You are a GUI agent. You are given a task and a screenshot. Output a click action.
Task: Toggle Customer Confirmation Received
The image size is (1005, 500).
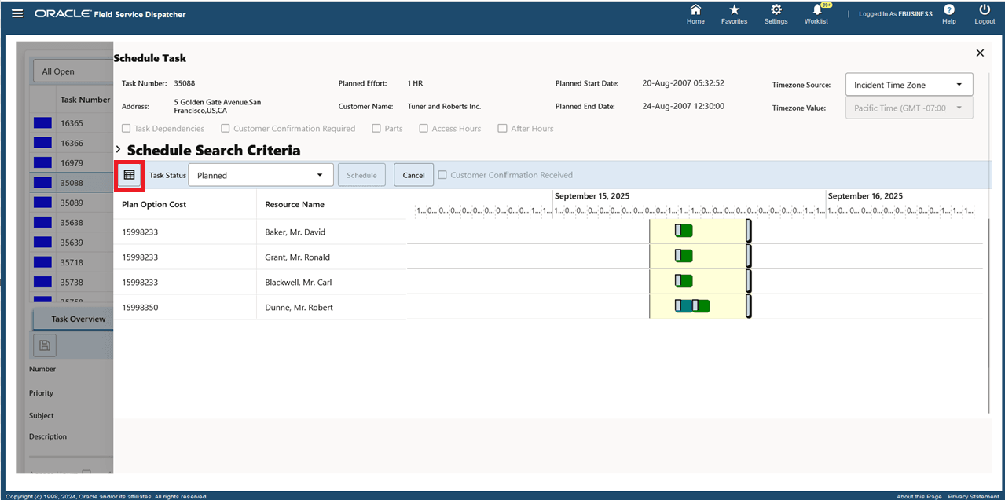442,175
